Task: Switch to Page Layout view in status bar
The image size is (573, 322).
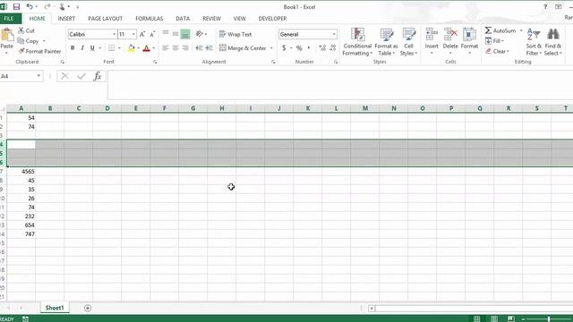Action: (494, 319)
